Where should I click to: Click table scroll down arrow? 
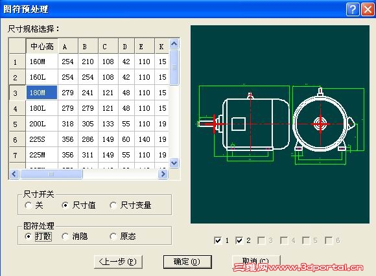(174, 163)
